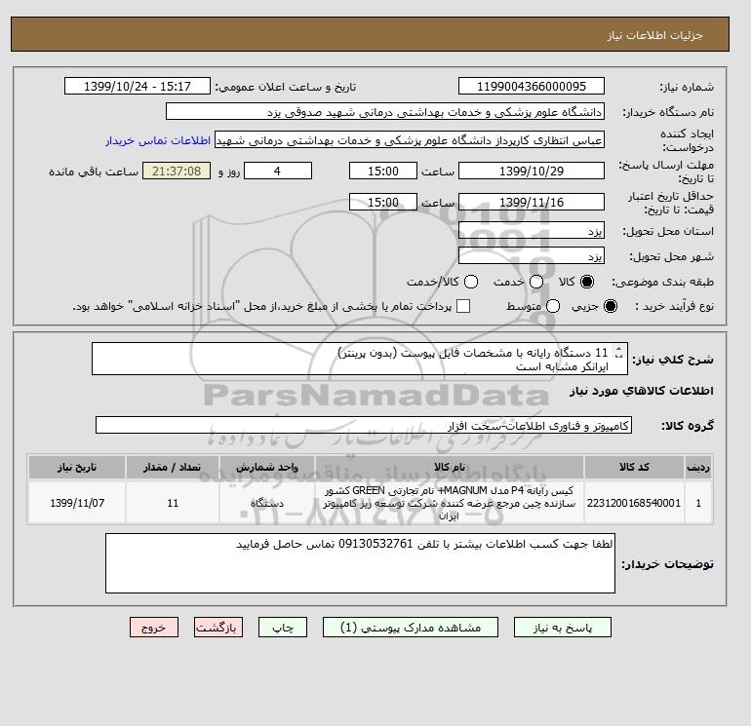Viewport: 751px width, 726px height.
Task: Click the remaining time field 21:37:08
Action: 177,171
